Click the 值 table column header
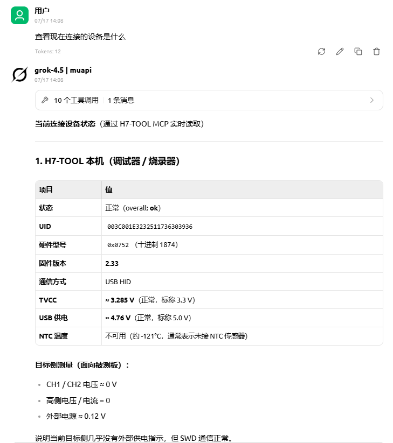The height and width of the screenshot is (443, 393). click(109, 189)
